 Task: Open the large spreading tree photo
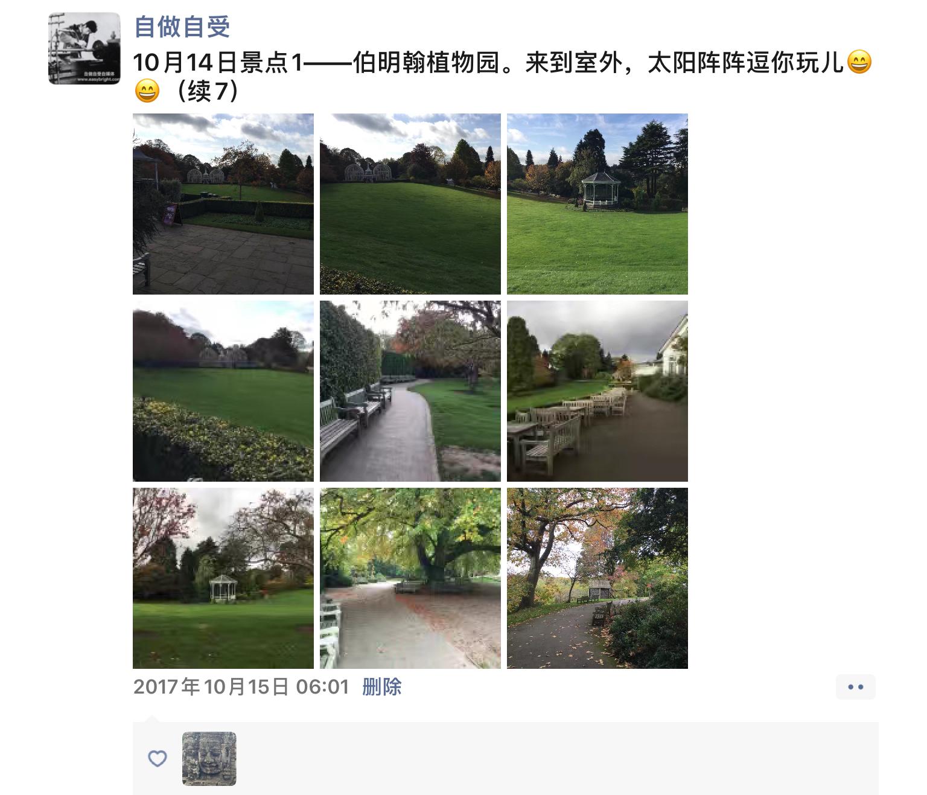pos(410,578)
